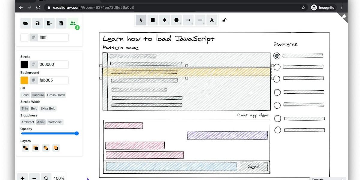Select the Line tool
Viewport: 360px width, 180px height.
coord(200,20)
